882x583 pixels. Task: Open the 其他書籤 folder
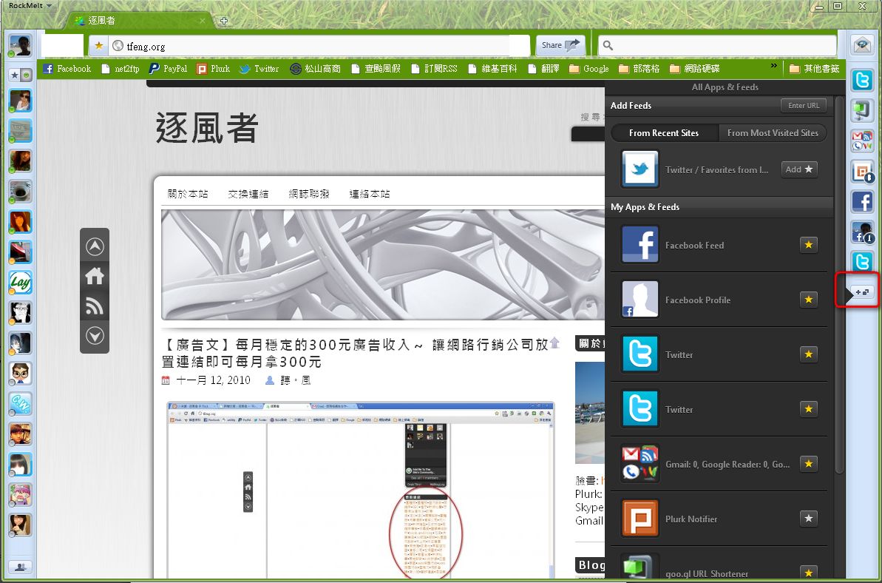[x=814, y=69]
